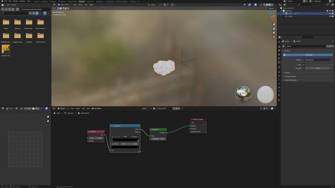Hide the Empty object via its eye icon

[330, 16]
